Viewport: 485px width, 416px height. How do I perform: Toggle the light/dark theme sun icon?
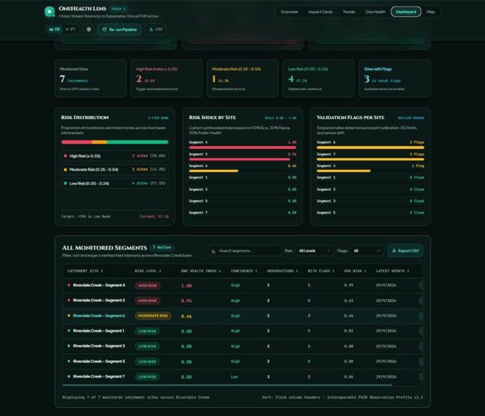(x=89, y=29)
